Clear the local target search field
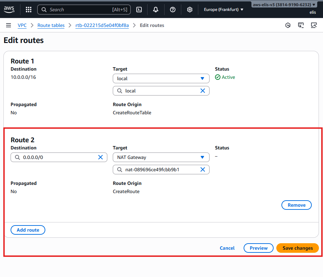Viewport: 323px width, 277px height. pos(203,91)
